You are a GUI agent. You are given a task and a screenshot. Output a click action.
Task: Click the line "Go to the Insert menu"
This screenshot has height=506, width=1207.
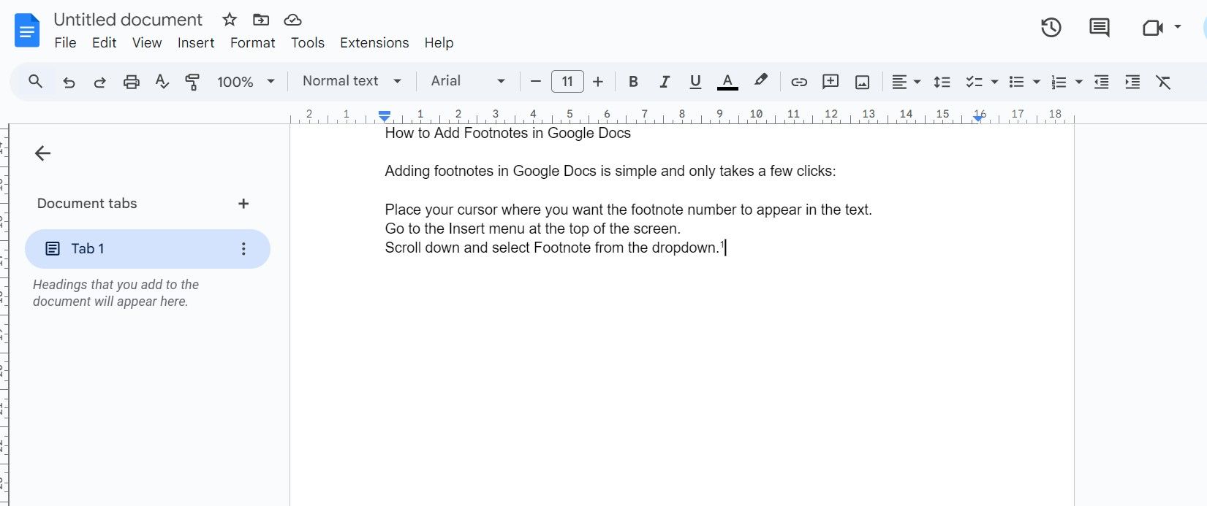(x=533, y=229)
